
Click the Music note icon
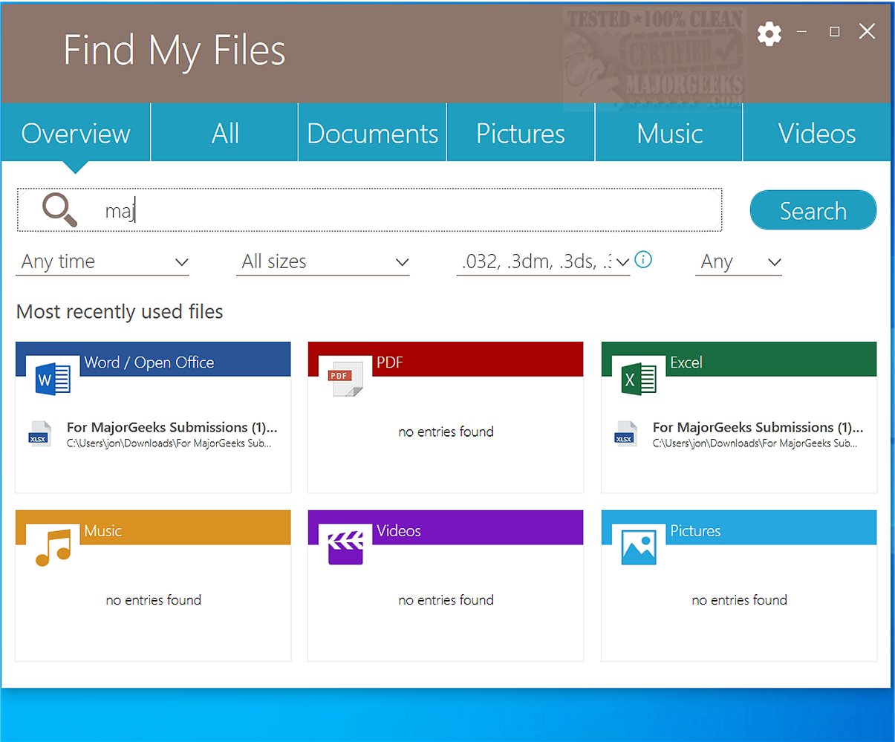tap(53, 548)
